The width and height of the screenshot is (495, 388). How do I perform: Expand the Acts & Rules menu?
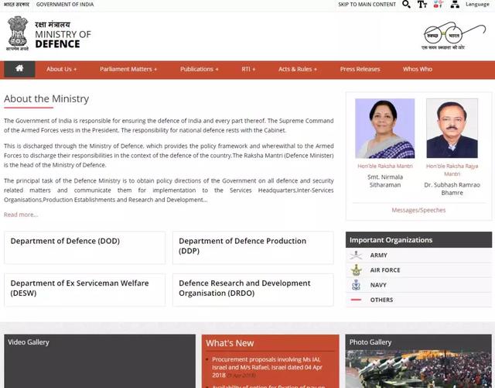tap(297, 69)
